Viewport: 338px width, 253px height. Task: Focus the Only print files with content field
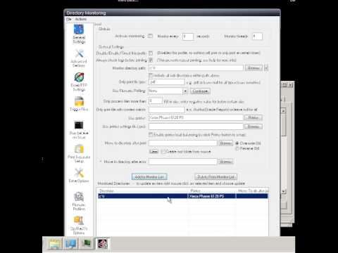point(166,110)
